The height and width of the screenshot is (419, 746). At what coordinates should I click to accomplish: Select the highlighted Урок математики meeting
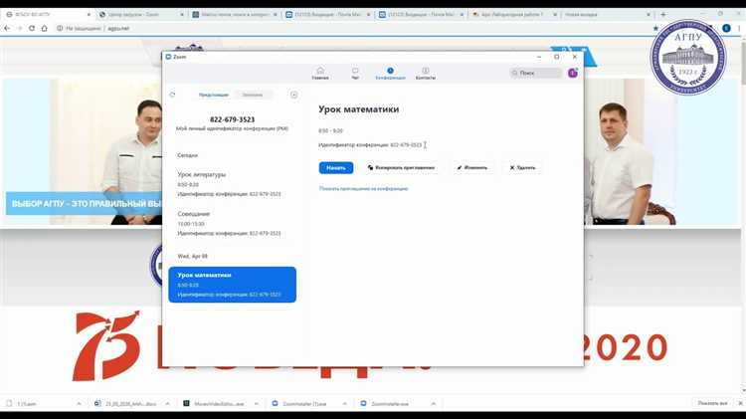pos(232,285)
